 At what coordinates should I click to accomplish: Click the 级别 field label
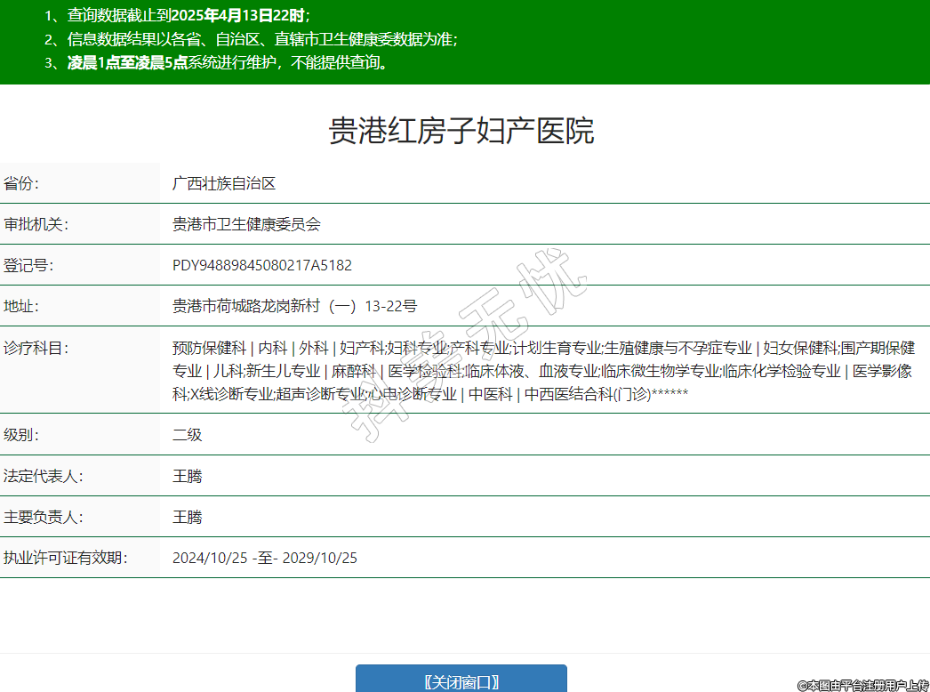[x=22, y=435]
